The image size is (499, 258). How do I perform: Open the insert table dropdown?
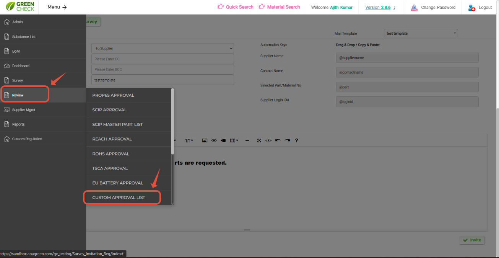tap(234, 140)
